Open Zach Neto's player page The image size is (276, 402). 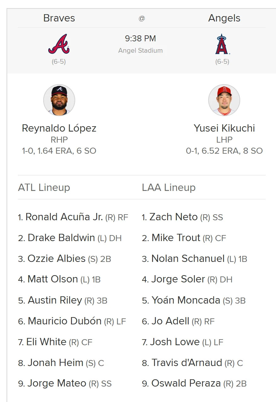pyautogui.click(x=173, y=217)
